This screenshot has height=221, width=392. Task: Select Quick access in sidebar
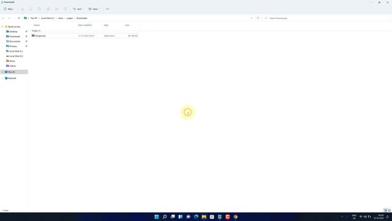tap(14, 27)
